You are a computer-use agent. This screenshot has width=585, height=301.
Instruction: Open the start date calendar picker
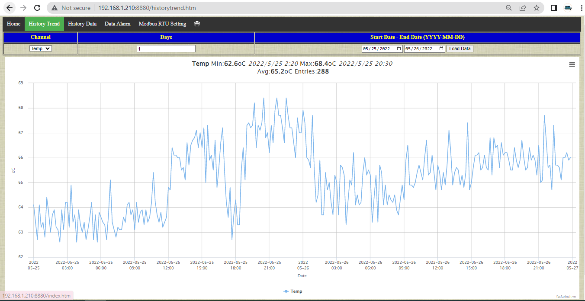399,48
